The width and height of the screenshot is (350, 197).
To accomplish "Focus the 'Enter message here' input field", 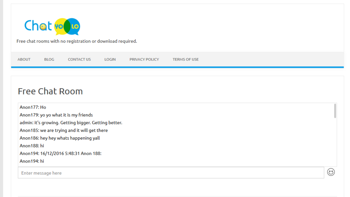I will tap(171, 173).
